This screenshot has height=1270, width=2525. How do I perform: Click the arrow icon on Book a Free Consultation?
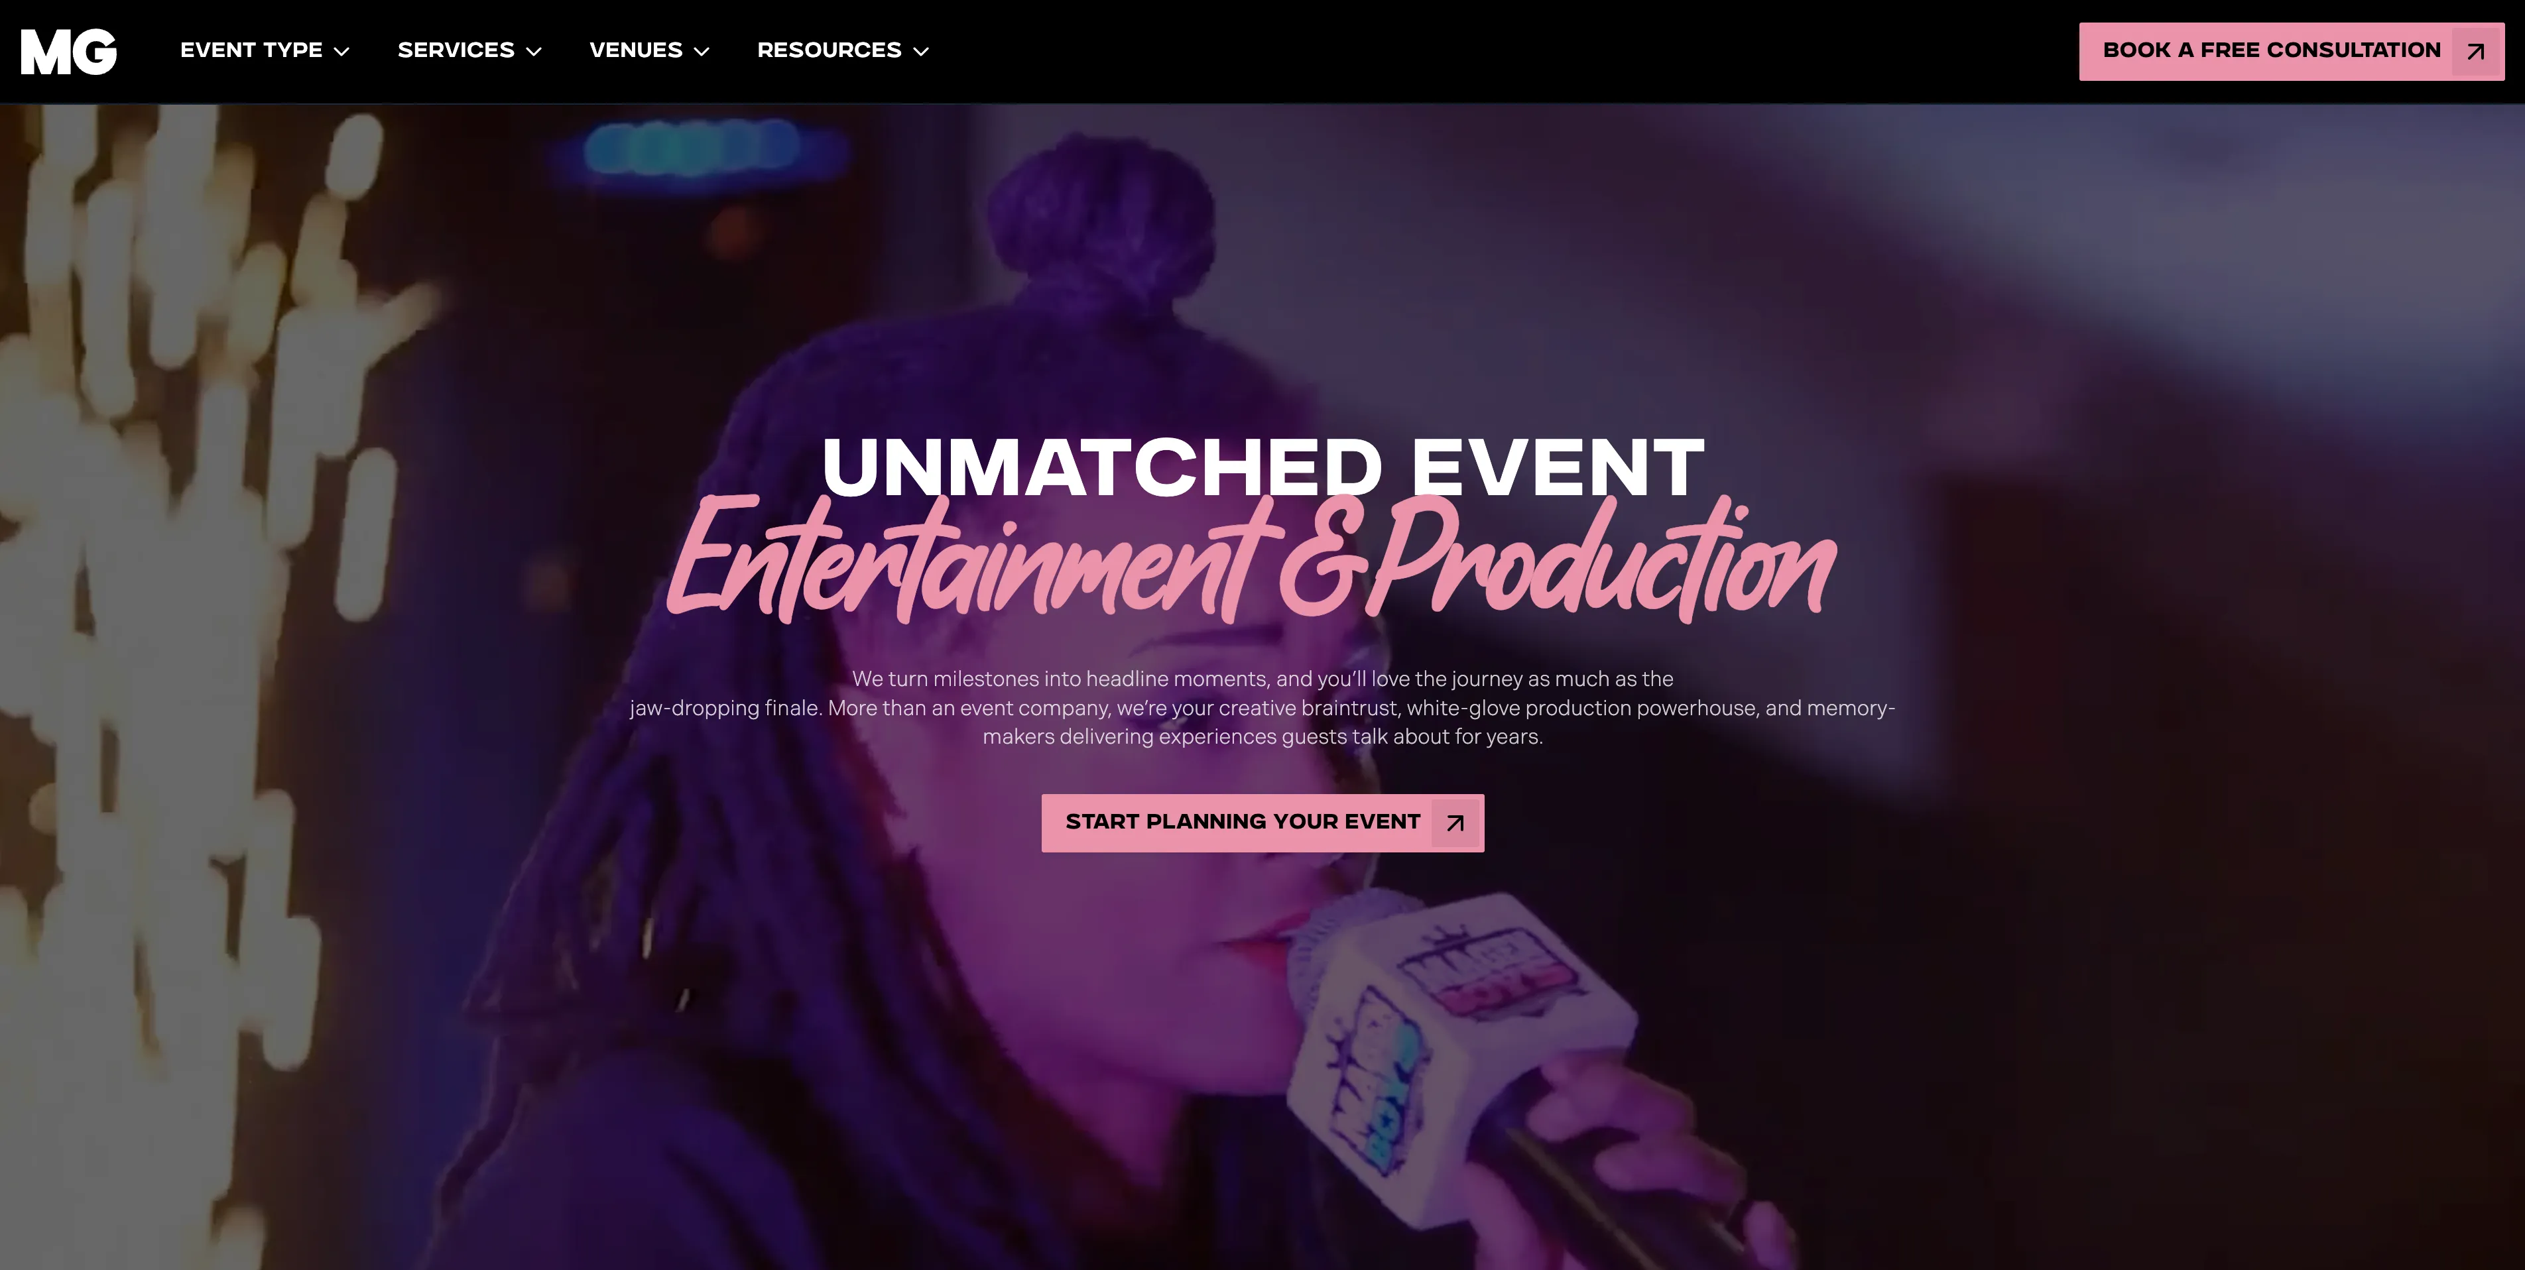2475,51
